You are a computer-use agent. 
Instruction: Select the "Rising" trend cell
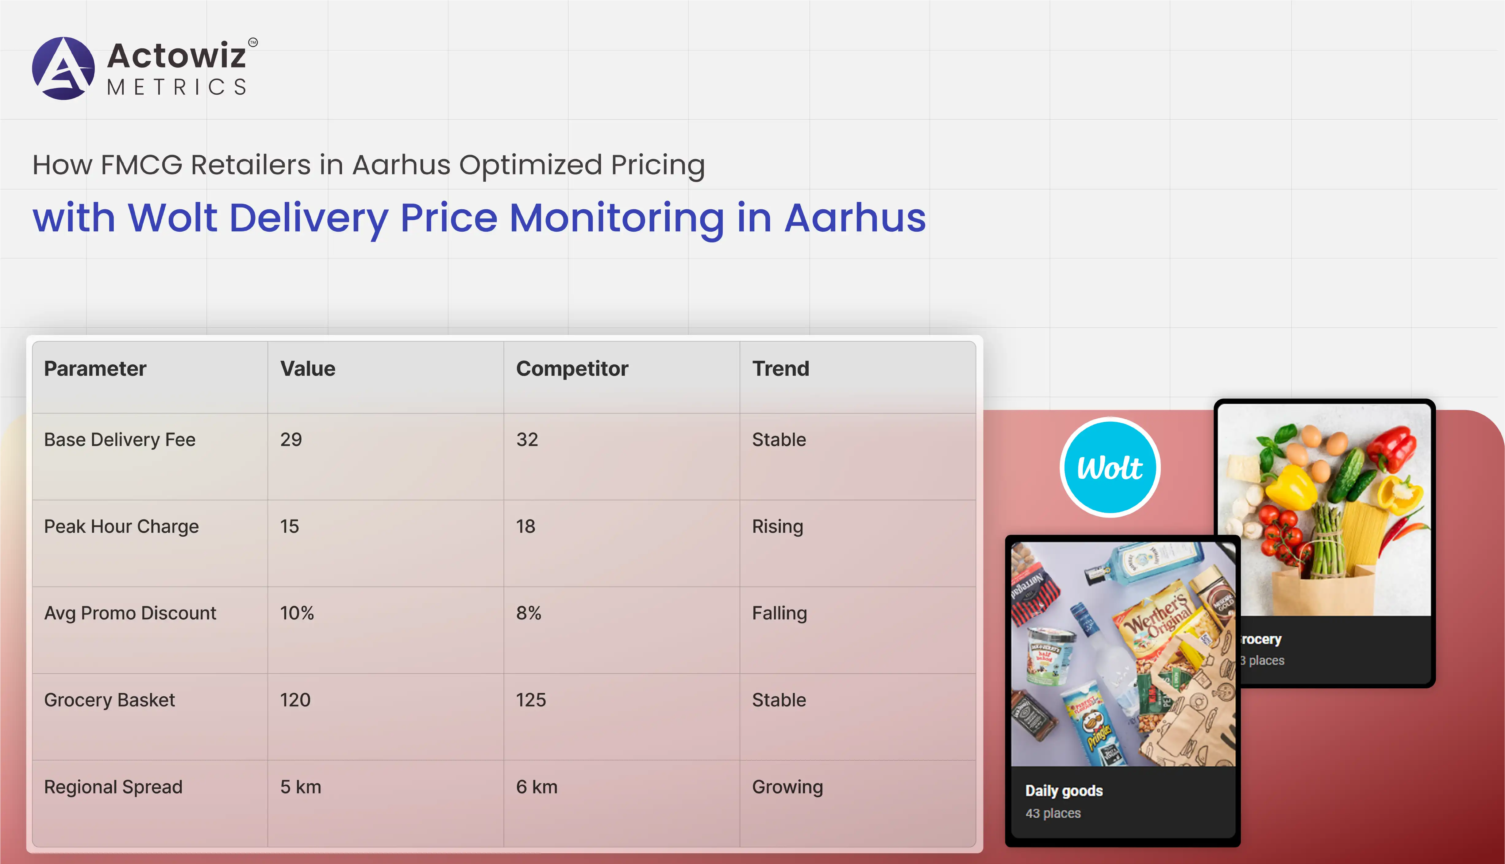777,526
